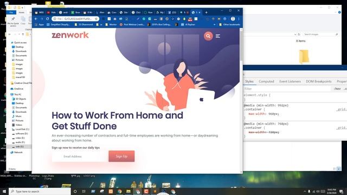
Task: Click the Apps bookmark shortcut
Action: pyautogui.click(x=40, y=24)
